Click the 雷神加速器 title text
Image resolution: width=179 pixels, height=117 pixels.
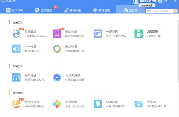(32, 102)
